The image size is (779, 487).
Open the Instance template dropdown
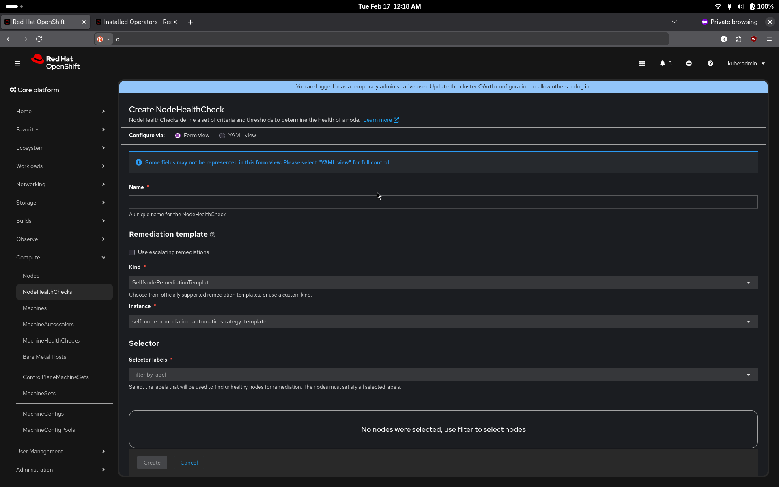pyautogui.click(x=443, y=321)
